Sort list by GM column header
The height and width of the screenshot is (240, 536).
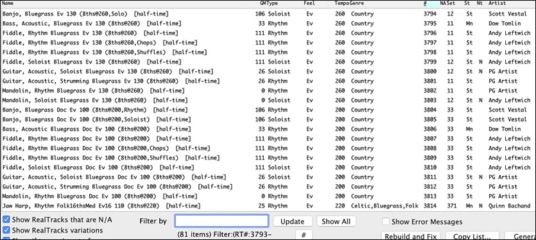pyautogui.click(x=263, y=3)
